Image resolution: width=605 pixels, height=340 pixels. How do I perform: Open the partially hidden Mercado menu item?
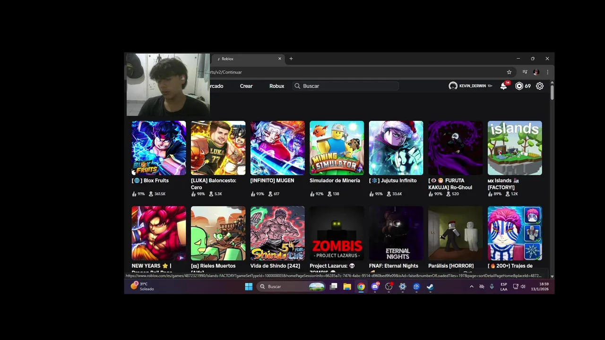(x=216, y=86)
